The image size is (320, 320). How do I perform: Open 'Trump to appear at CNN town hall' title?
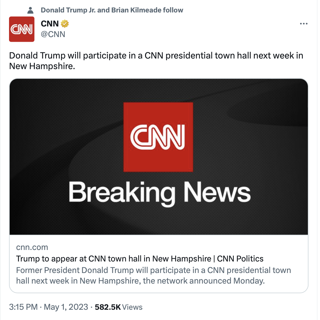point(140,259)
